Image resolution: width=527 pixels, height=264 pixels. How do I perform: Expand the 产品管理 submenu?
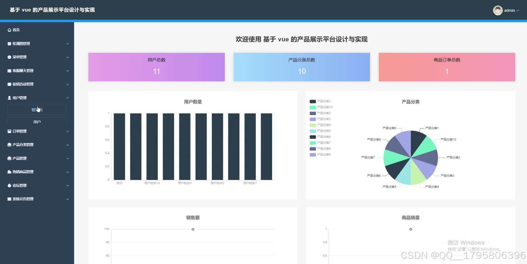coord(37,158)
